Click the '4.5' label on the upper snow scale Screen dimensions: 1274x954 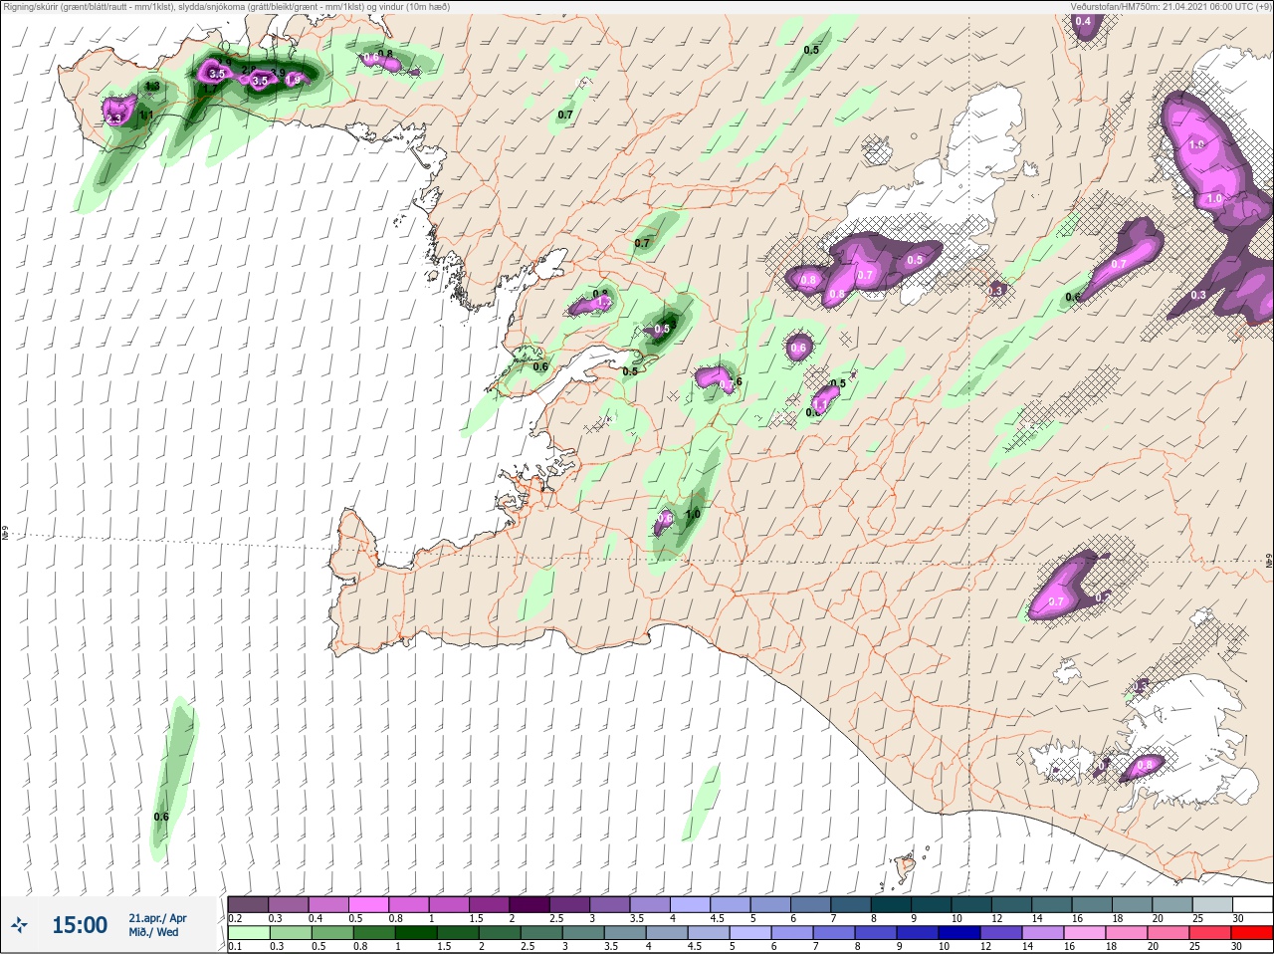[717, 918]
